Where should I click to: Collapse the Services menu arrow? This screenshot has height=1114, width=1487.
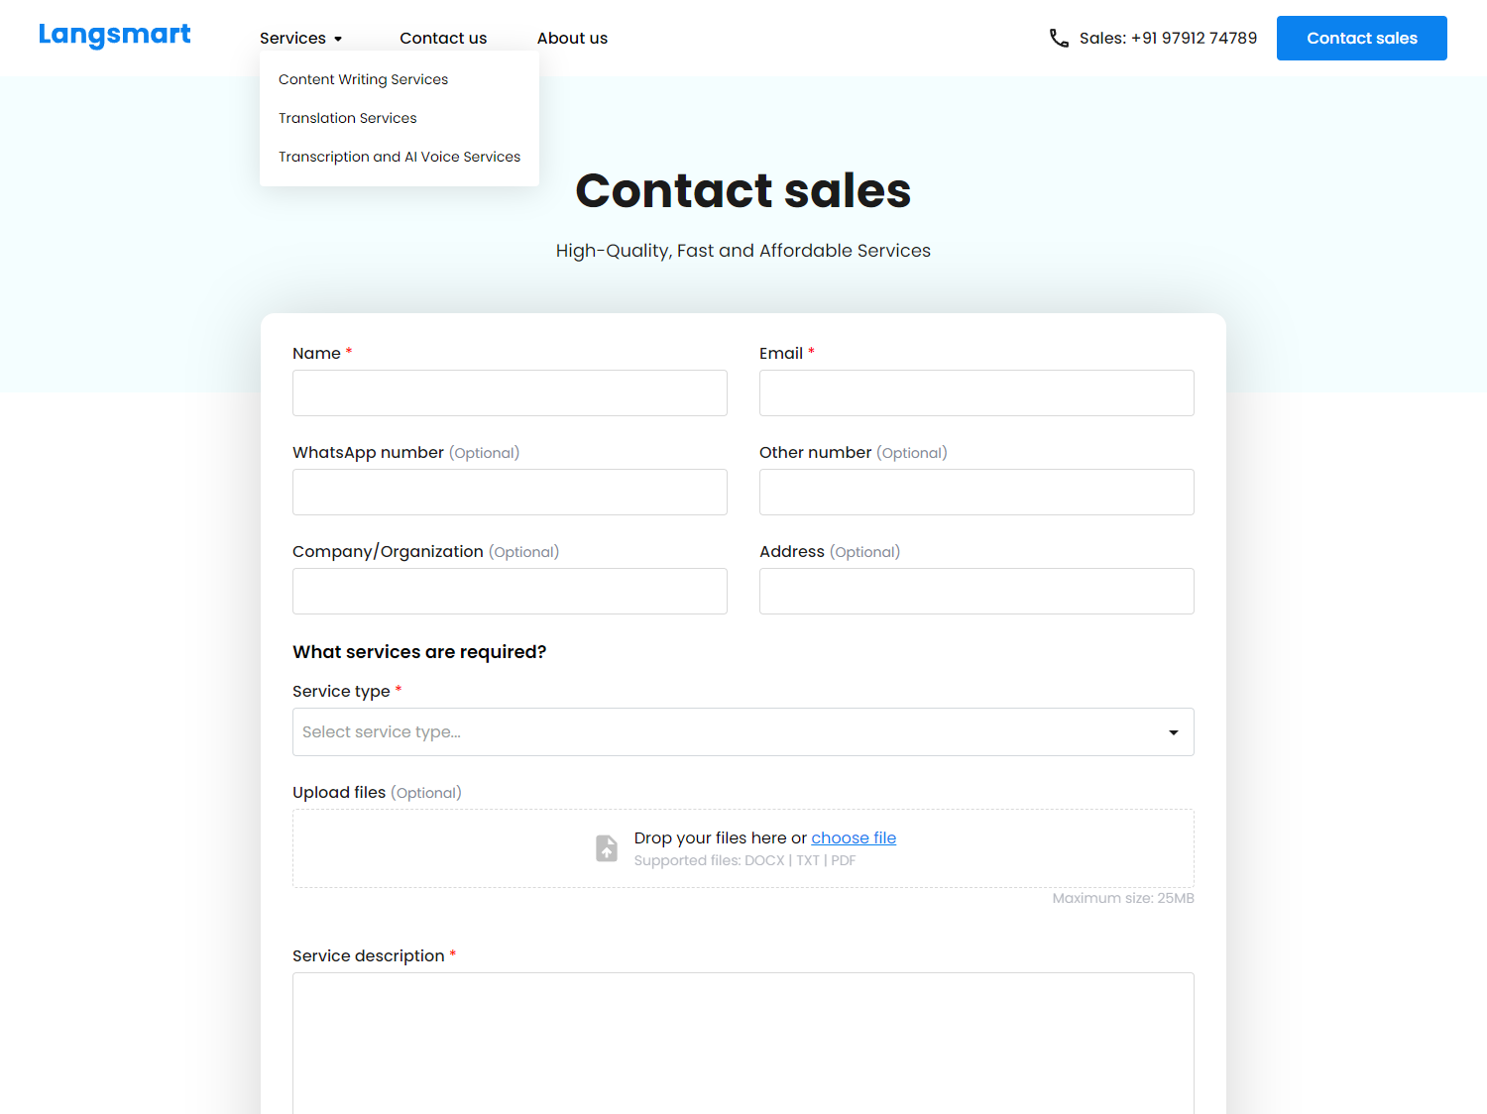338,39
